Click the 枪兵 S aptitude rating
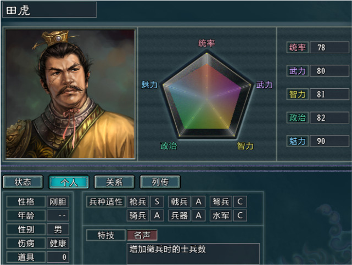 pos(157,202)
